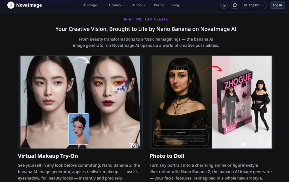
Task: Go to the Pricing page
Action: coord(159,5)
